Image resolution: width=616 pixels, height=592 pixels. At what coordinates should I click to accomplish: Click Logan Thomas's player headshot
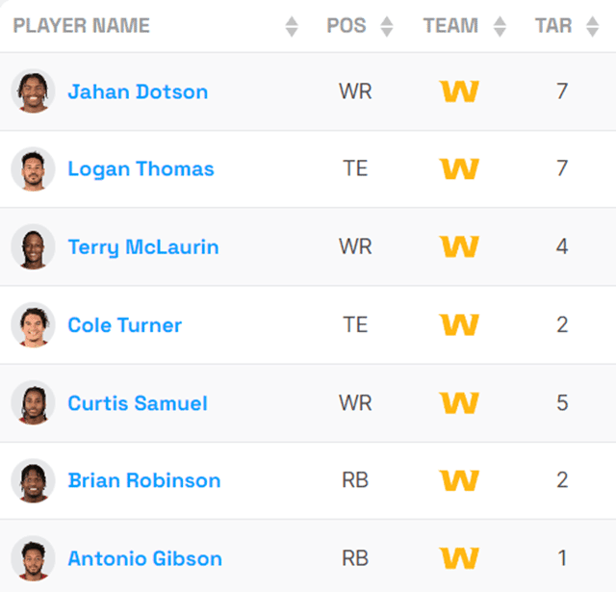pos(33,168)
